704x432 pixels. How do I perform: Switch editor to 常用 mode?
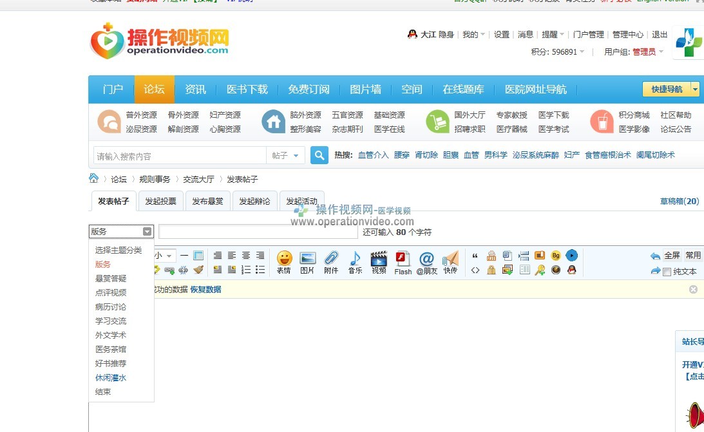(693, 256)
